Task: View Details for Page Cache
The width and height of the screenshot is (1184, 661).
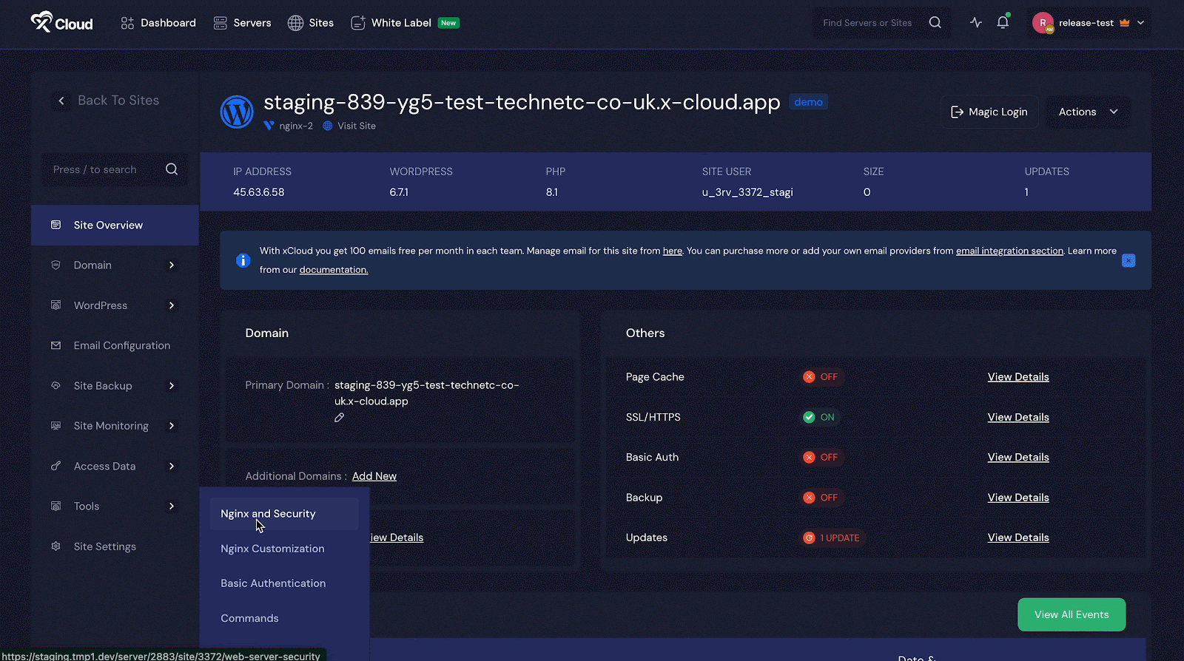Action: pyautogui.click(x=1018, y=377)
